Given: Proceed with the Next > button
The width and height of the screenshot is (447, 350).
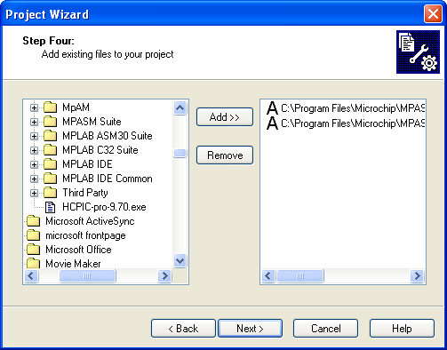Looking at the screenshot, I should 250,329.
